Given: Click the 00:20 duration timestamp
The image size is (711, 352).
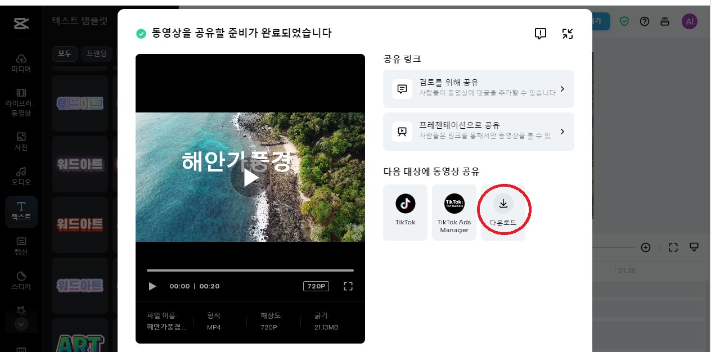Looking at the screenshot, I should point(209,286).
